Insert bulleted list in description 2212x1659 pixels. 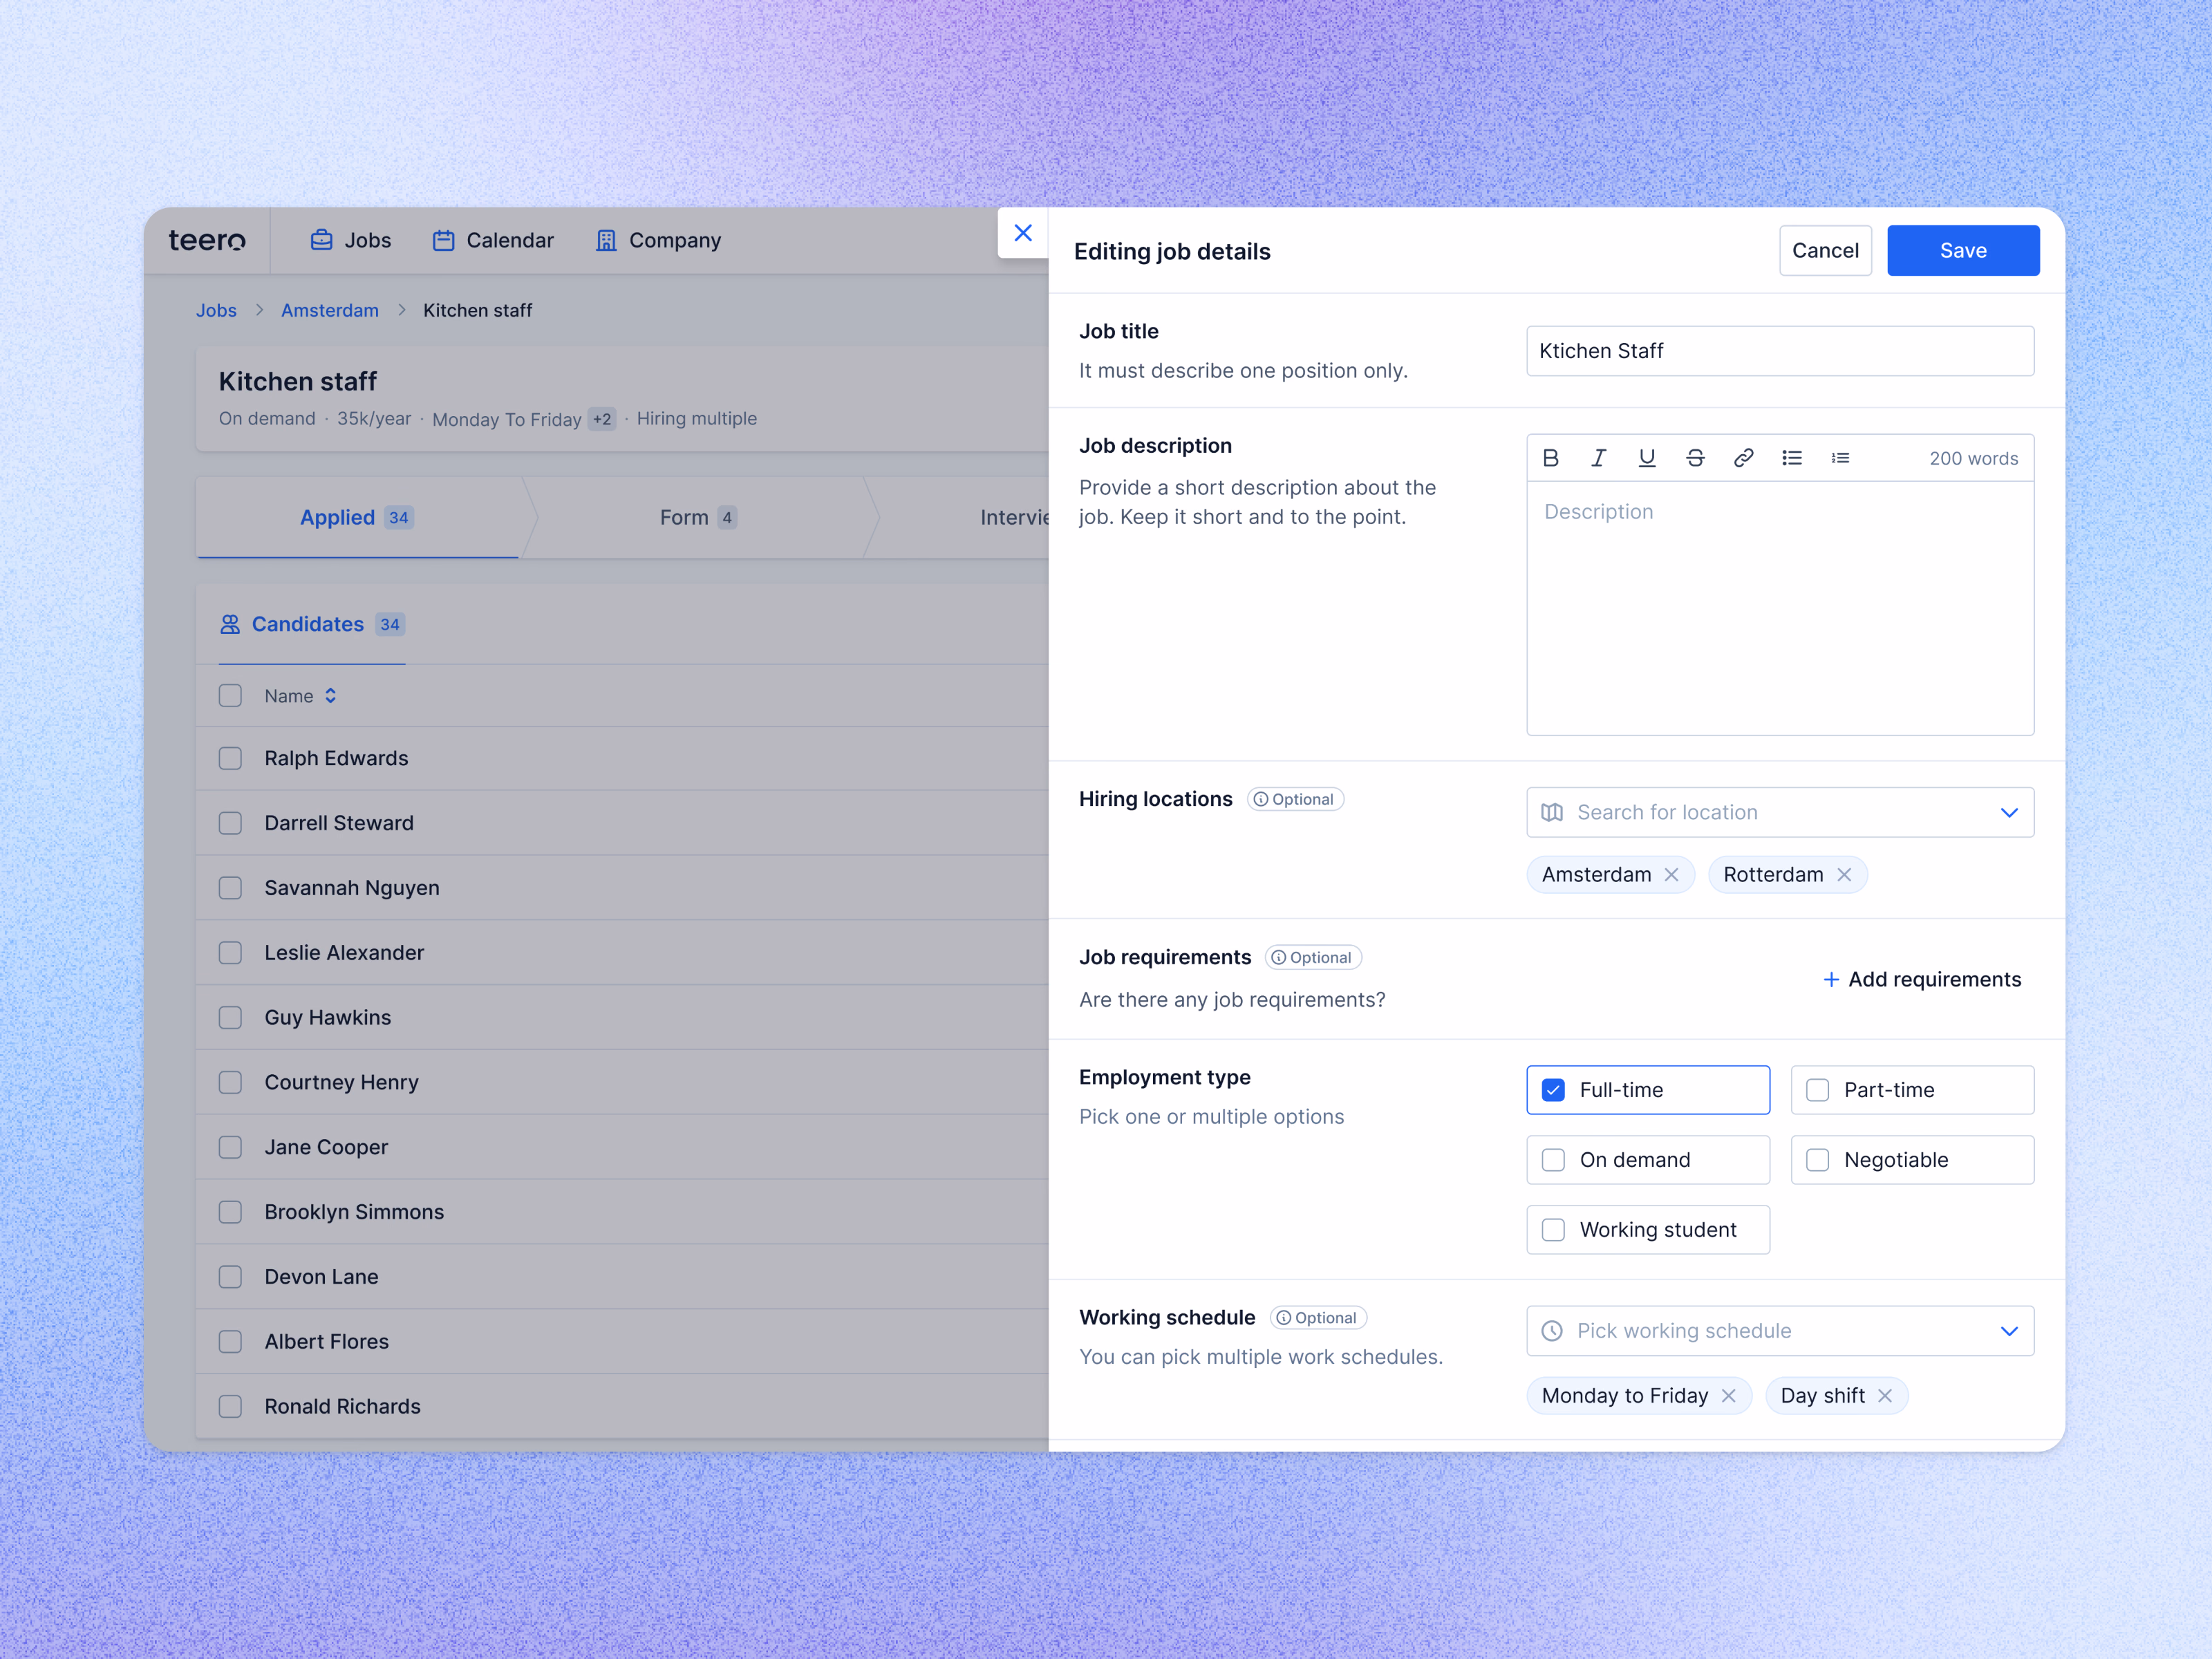(1791, 458)
